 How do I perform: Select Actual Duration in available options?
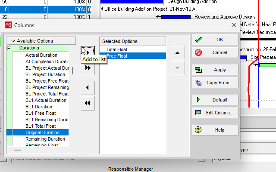tap(41, 55)
